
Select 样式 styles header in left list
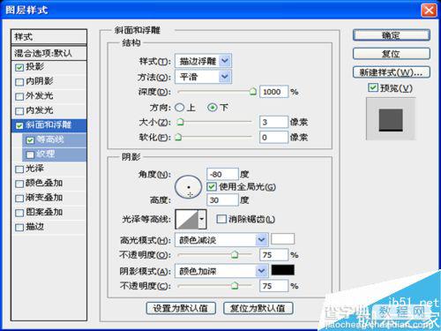click(x=49, y=37)
